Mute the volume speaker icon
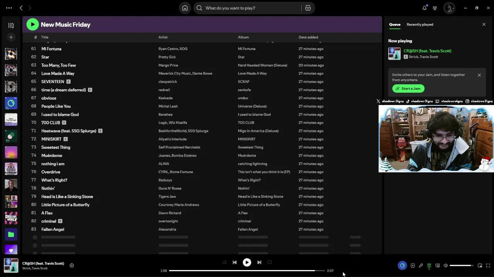The height and width of the screenshot is (277, 494). click(445, 265)
